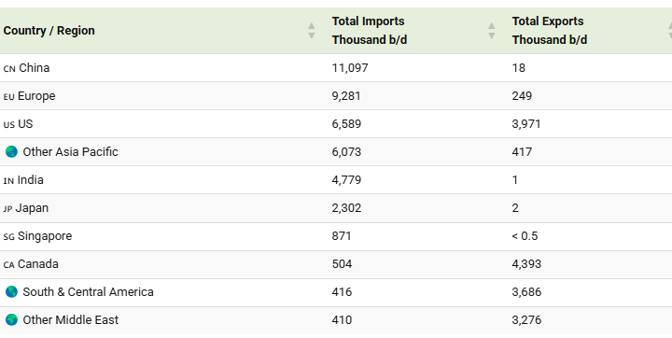Select the India row name
The height and width of the screenshot is (338, 672).
[x=31, y=179]
